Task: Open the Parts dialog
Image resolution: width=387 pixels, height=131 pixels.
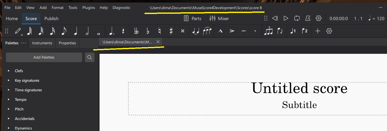Action: coord(192,19)
